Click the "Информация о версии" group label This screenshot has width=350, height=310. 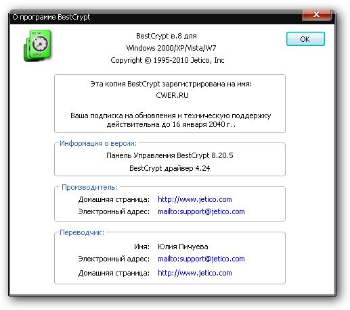98,143
